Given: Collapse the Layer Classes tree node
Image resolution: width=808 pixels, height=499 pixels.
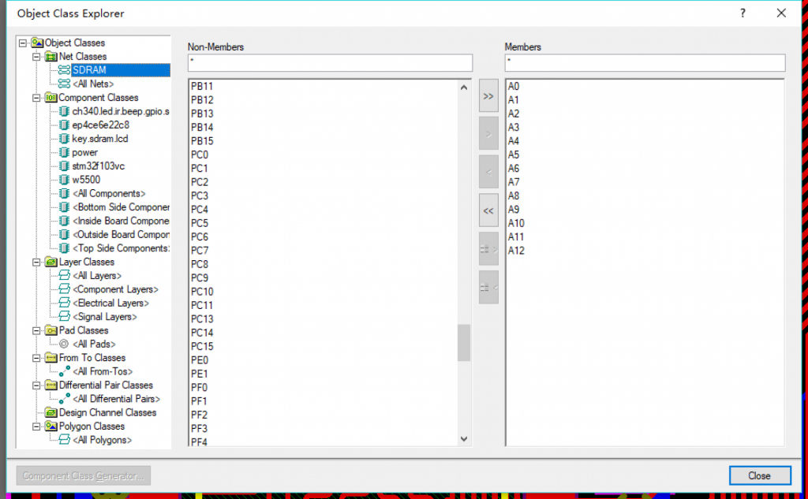Looking at the screenshot, I should [36, 262].
